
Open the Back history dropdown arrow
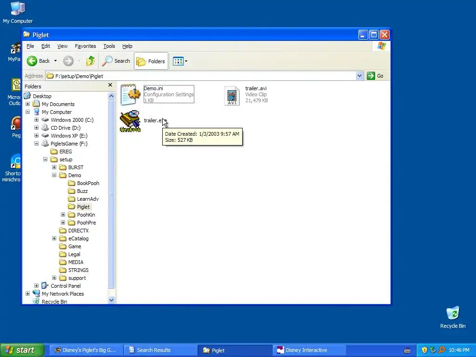point(55,61)
